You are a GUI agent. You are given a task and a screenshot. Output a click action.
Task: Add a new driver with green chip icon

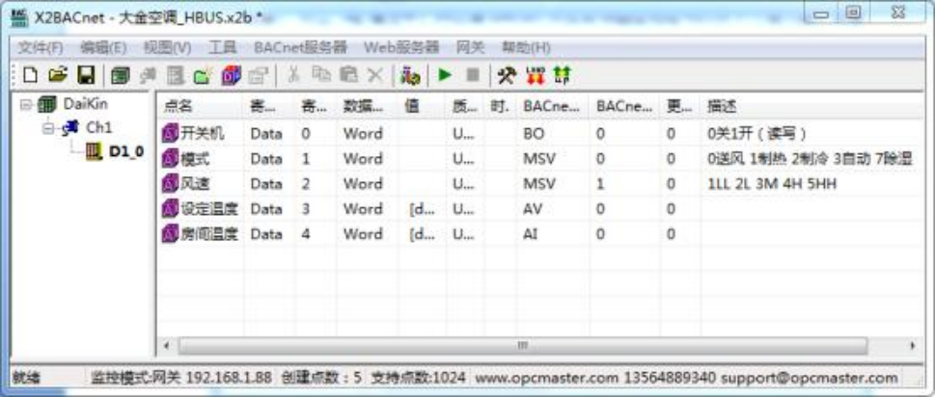click(x=120, y=75)
